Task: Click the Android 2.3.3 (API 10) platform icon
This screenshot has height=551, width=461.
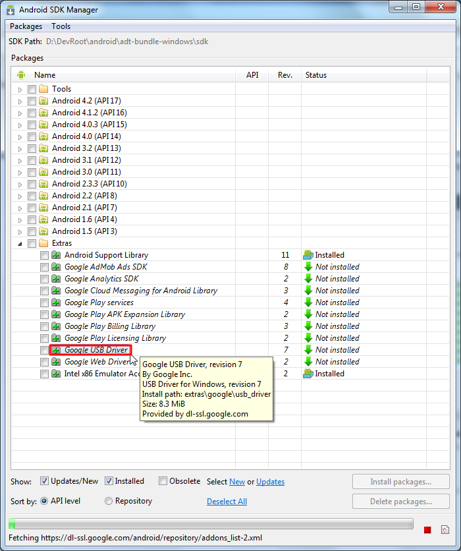Action: tap(43, 184)
